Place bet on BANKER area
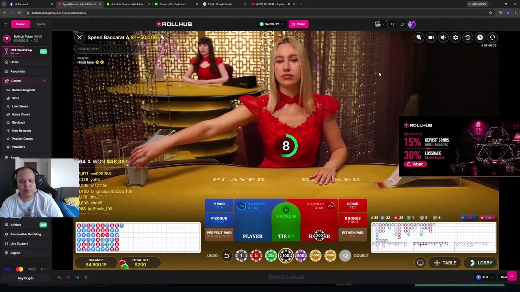This screenshot has width=520, height=292. click(x=319, y=221)
